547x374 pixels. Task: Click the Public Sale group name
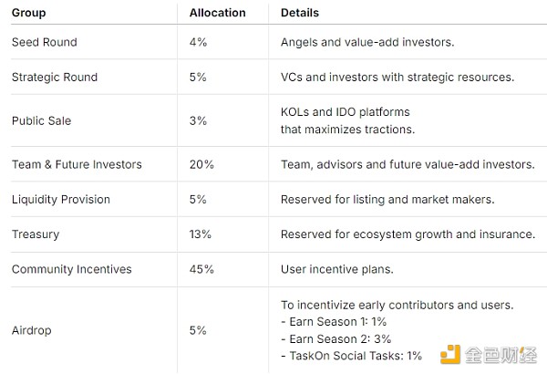tap(41, 120)
